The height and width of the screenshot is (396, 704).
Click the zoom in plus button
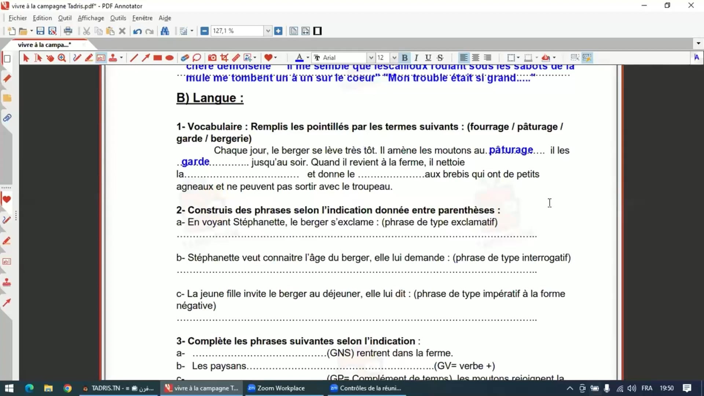click(278, 31)
